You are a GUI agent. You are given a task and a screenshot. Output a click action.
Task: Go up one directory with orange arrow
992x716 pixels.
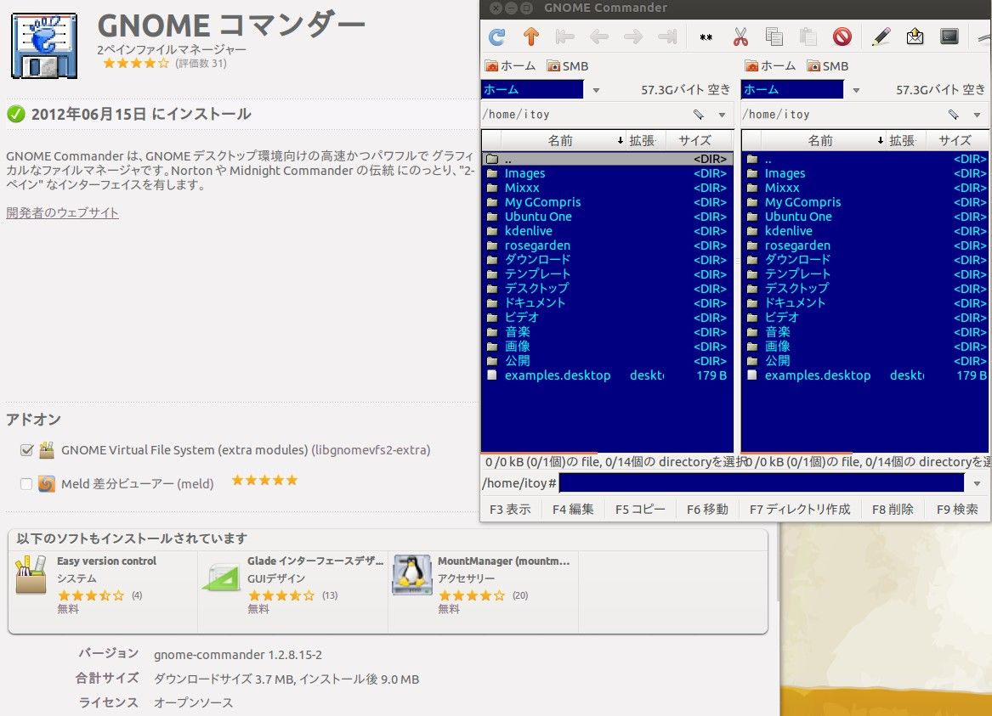coord(530,37)
